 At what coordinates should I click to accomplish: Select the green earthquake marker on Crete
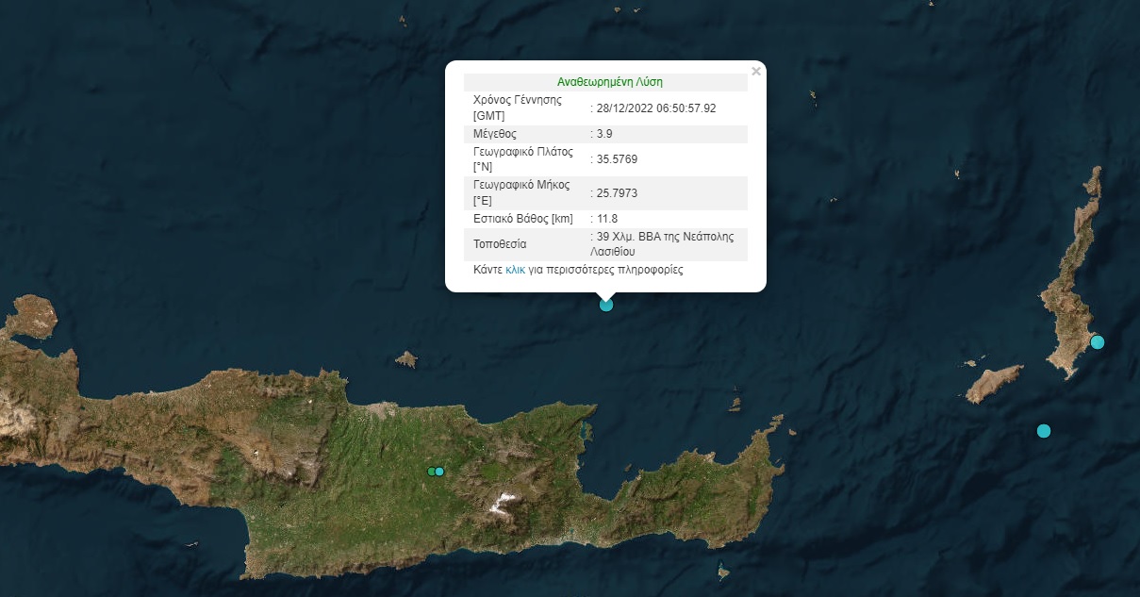tap(431, 472)
